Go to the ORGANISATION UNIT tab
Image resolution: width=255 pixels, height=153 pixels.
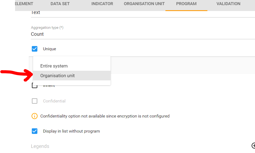point(144,4)
